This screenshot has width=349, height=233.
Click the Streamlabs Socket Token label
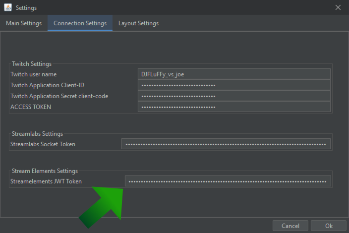click(x=43, y=144)
